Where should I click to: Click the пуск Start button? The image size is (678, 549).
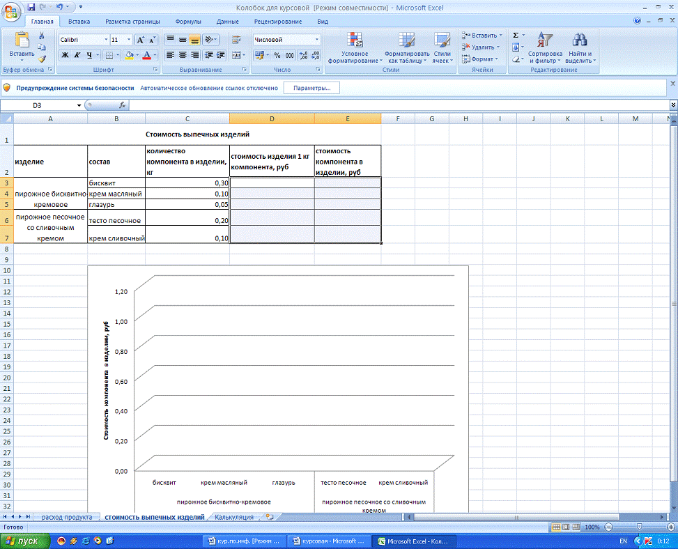(x=24, y=541)
